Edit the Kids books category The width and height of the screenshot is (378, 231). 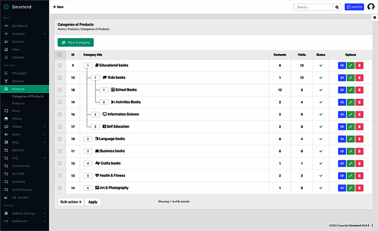pyautogui.click(x=351, y=78)
